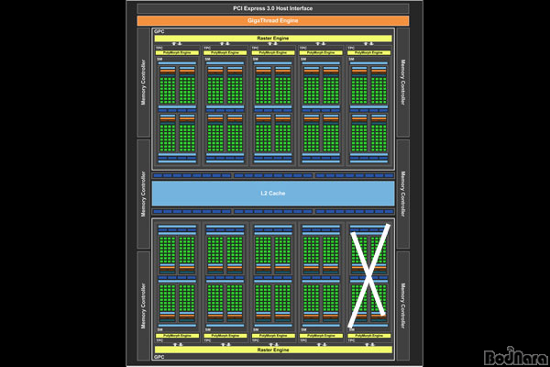This screenshot has width=550, height=367.
Task: Select the middle-left Memory Controller block
Action: click(144, 194)
